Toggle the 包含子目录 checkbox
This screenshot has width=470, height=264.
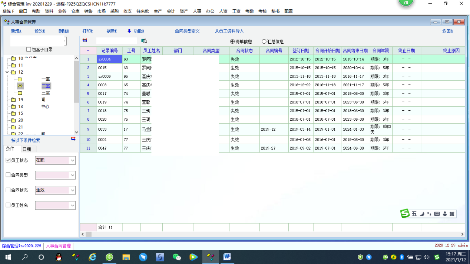coord(29,49)
